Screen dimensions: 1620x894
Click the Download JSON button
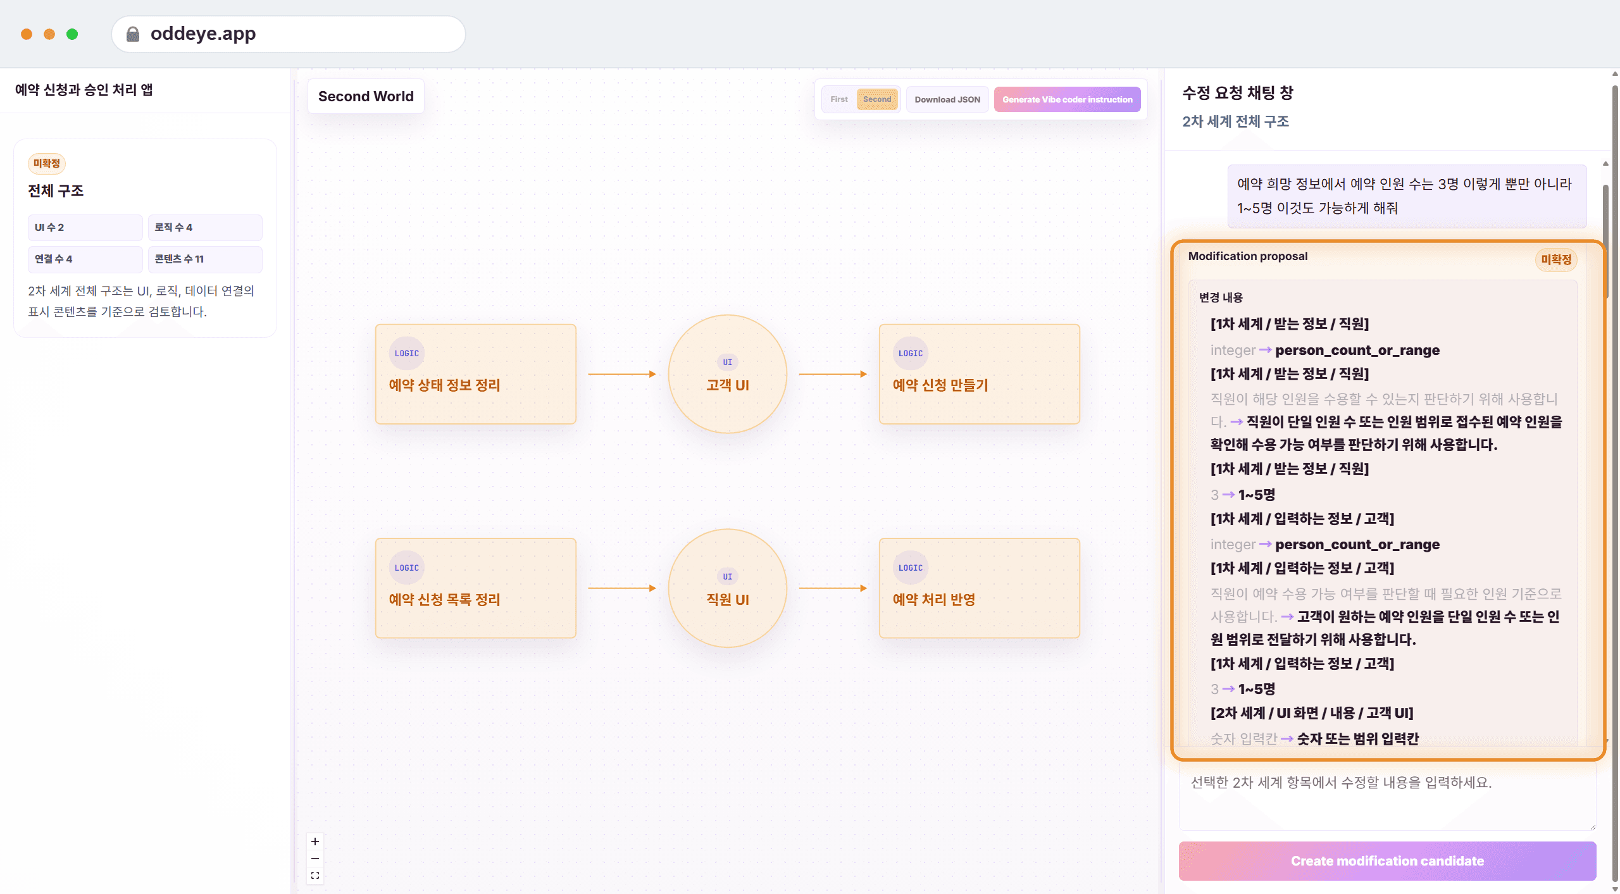947,99
